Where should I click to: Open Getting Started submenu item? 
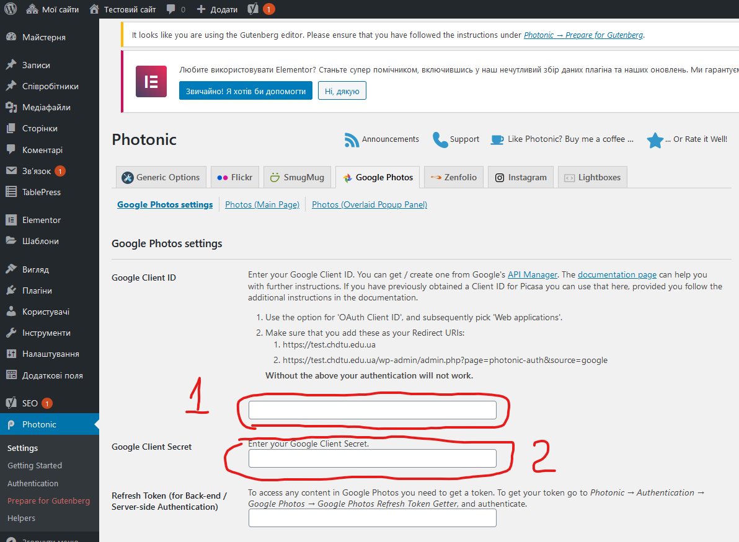35,465
